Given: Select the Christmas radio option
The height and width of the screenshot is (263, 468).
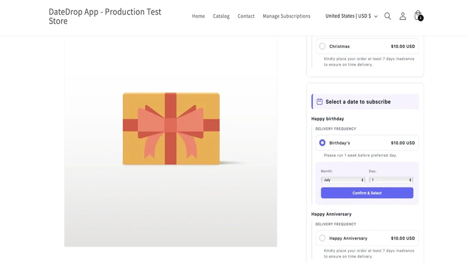Looking at the screenshot, I should click(x=322, y=46).
